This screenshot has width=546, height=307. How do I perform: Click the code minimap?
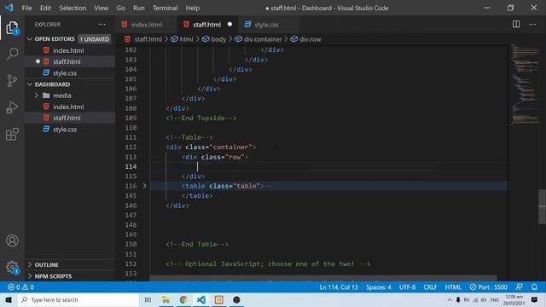(x=525, y=84)
